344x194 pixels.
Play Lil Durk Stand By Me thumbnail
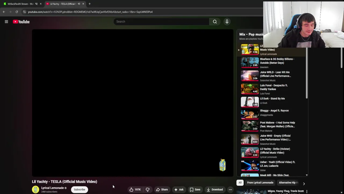[250, 102]
